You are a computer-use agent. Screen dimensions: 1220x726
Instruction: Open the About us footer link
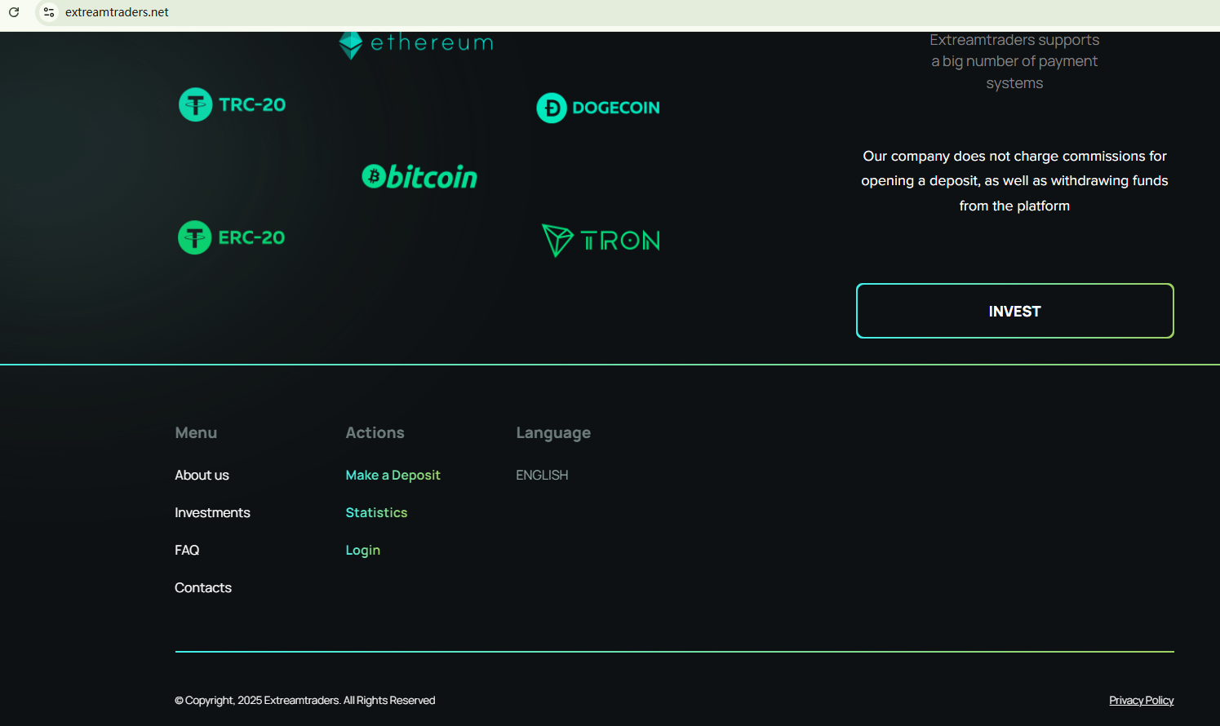tap(202, 475)
